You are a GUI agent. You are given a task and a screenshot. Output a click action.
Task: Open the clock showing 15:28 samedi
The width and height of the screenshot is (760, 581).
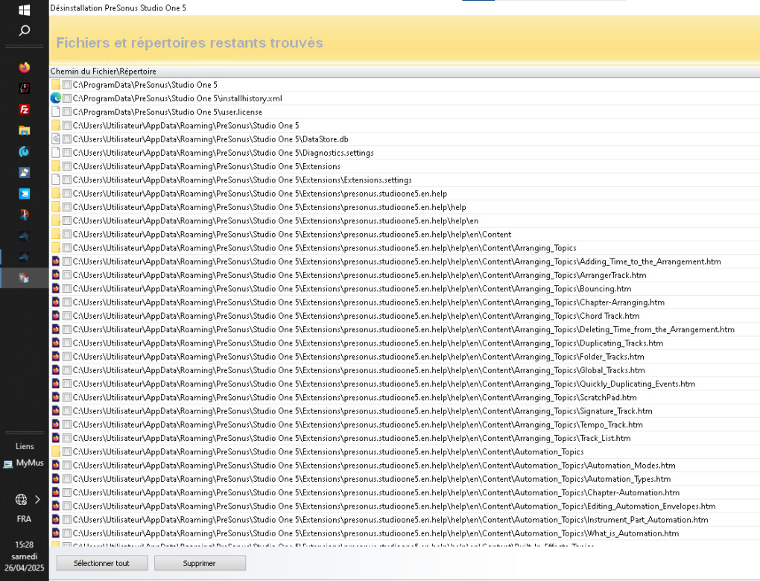coord(25,556)
